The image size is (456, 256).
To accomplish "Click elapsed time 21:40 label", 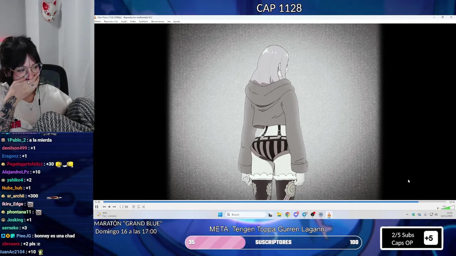I will [97, 202].
